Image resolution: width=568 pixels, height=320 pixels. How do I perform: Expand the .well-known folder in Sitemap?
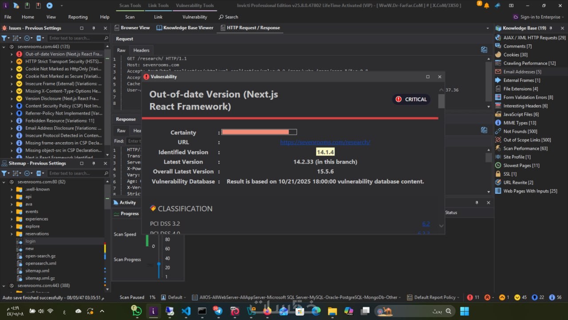(x=12, y=189)
